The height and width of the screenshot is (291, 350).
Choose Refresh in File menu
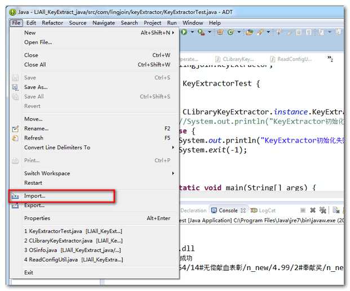(x=94, y=138)
